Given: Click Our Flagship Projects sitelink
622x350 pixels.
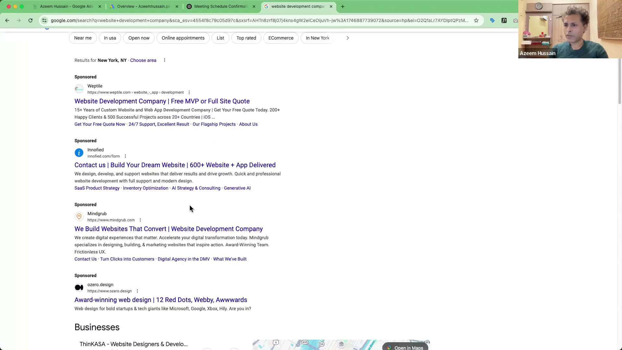Looking at the screenshot, I should 214,124.
